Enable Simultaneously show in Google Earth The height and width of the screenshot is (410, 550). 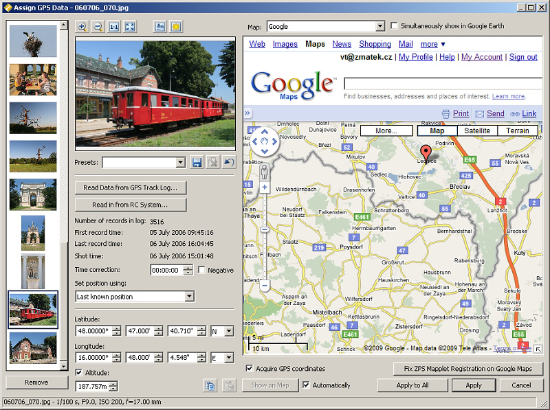(394, 25)
